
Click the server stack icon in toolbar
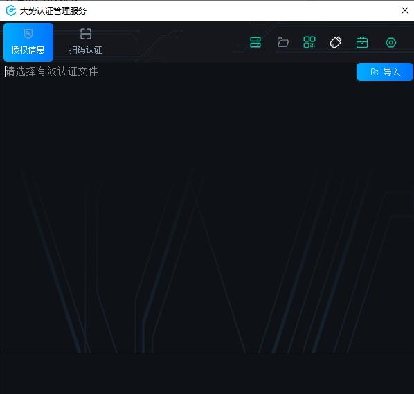(255, 42)
